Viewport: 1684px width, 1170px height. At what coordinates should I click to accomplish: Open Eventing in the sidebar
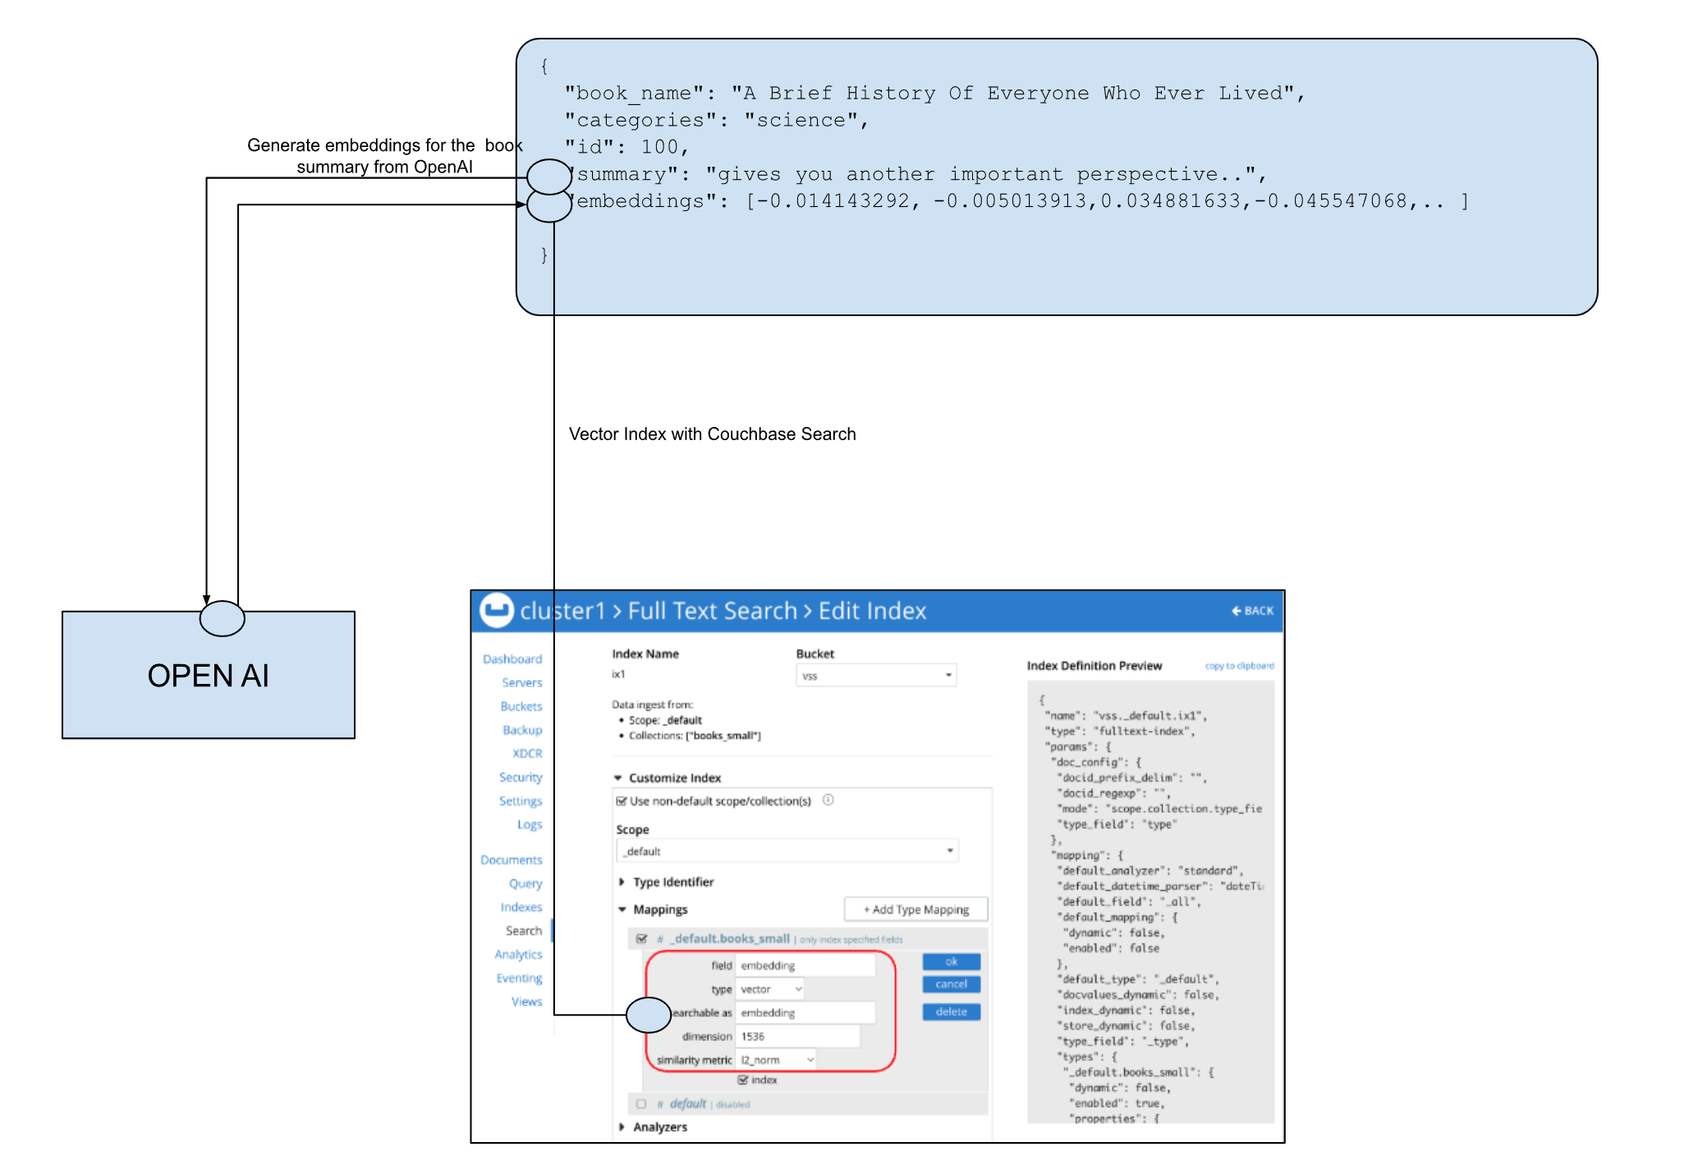click(x=519, y=979)
